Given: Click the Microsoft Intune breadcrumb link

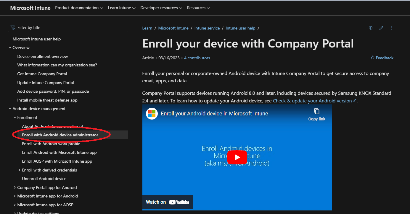Looking at the screenshot, I should [x=173, y=28].
